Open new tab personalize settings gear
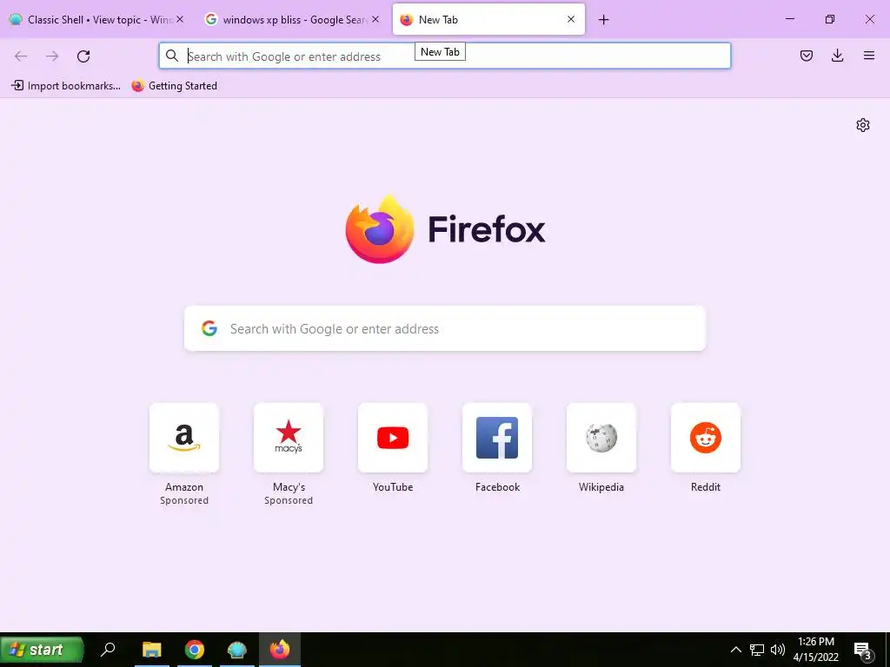The width and height of the screenshot is (890, 667). pos(863,125)
